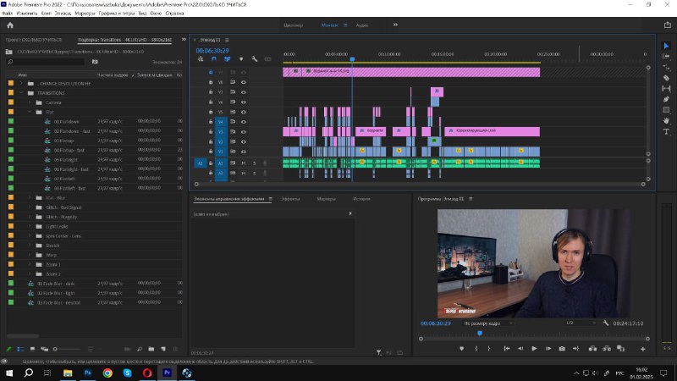This screenshot has width=677, height=381.
Task: Select the Hand tool
Action: [666, 120]
